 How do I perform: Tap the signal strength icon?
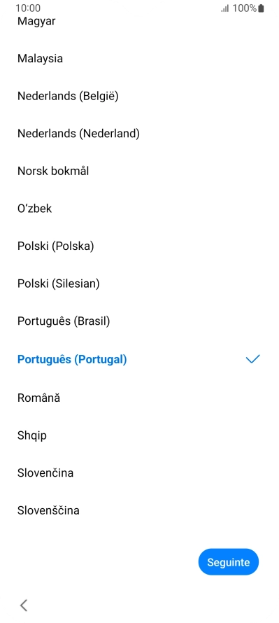pyautogui.click(x=225, y=8)
